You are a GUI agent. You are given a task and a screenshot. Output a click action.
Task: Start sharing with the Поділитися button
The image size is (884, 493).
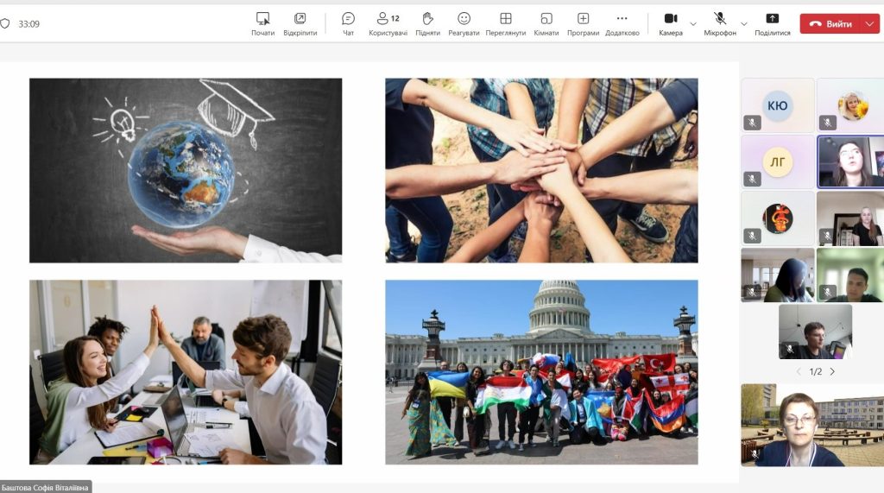coord(772,23)
